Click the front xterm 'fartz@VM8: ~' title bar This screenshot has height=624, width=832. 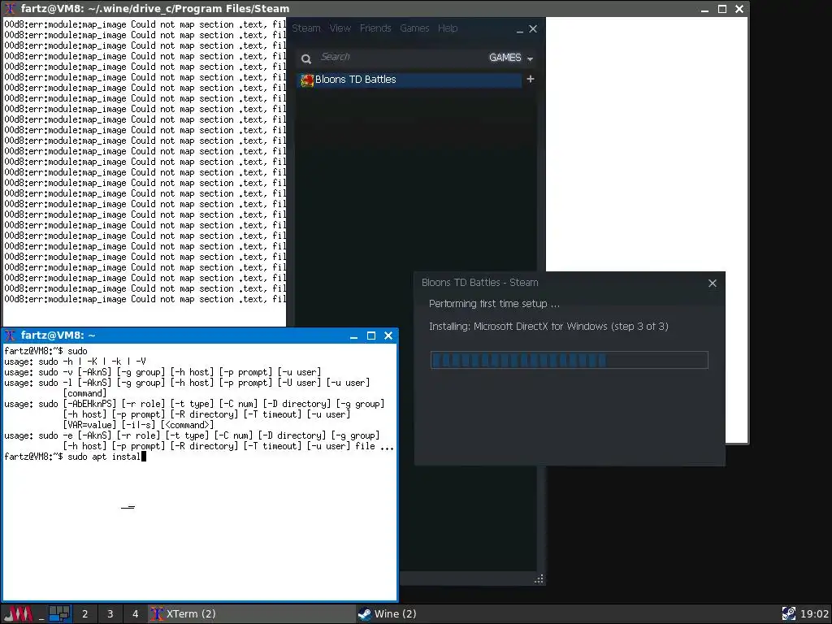(200, 336)
